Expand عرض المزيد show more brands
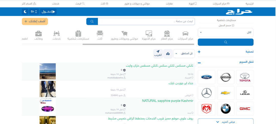Screen dimensions: 276x124 pos(226,122)
